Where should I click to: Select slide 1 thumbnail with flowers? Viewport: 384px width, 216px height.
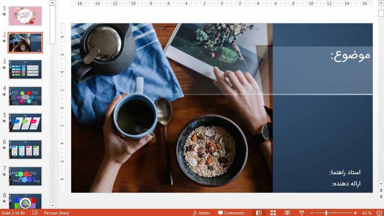tap(25, 16)
